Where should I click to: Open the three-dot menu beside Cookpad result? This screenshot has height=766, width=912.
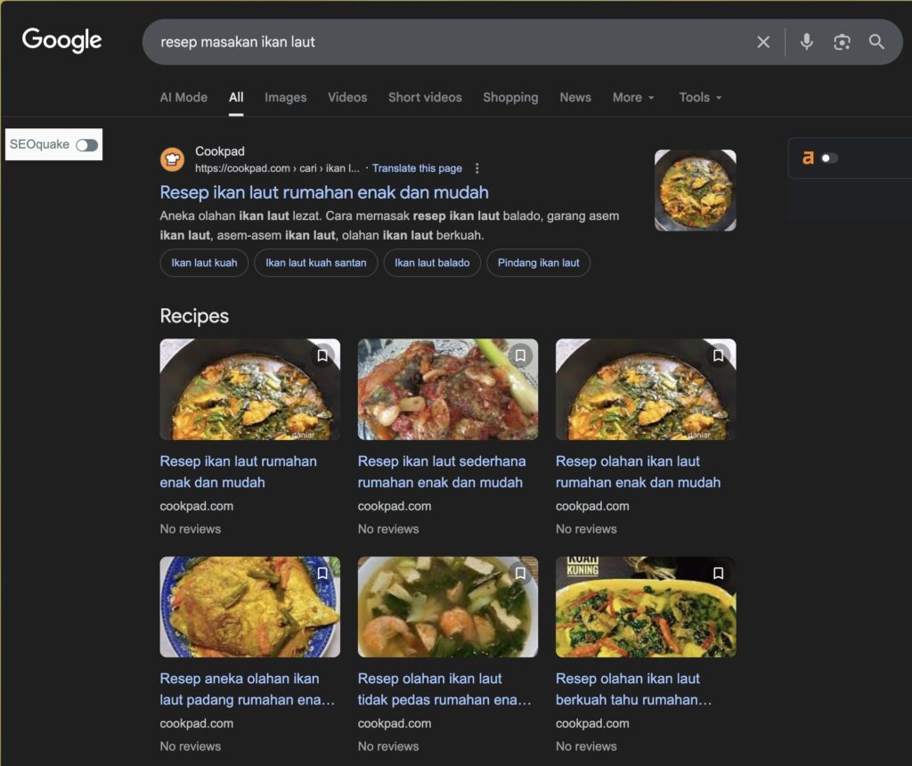coord(477,168)
